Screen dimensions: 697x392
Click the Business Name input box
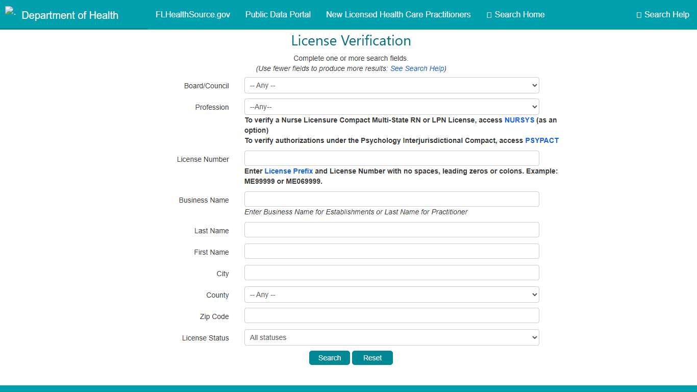click(391, 199)
